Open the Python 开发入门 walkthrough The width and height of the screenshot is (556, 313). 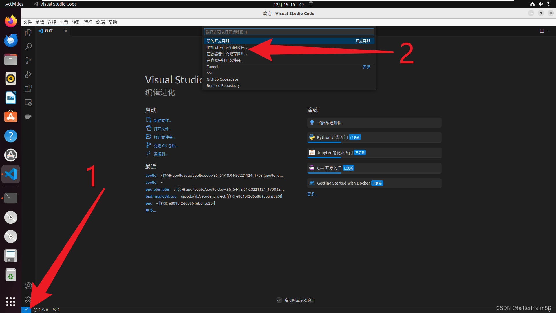click(374, 137)
